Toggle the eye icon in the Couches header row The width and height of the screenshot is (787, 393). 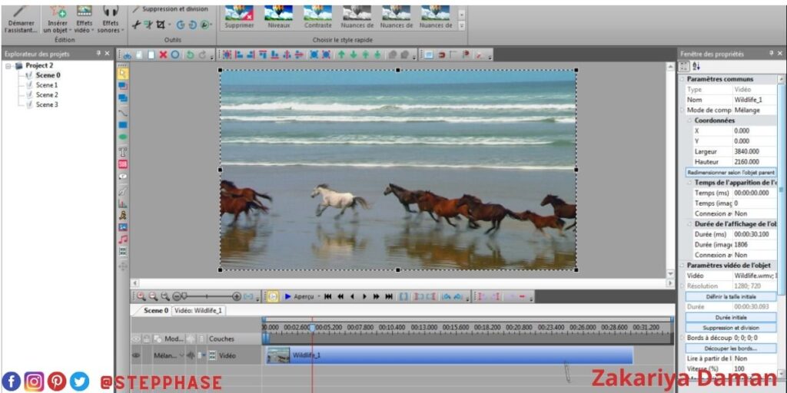click(135, 339)
